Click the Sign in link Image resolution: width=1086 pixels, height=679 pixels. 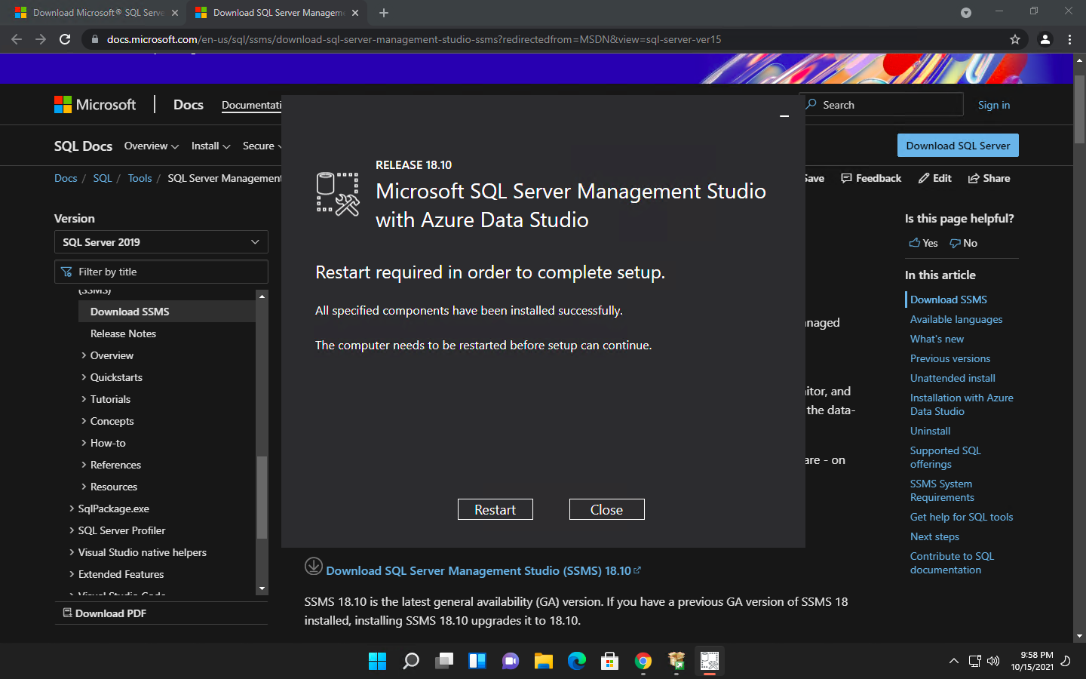(x=993, y=105)
